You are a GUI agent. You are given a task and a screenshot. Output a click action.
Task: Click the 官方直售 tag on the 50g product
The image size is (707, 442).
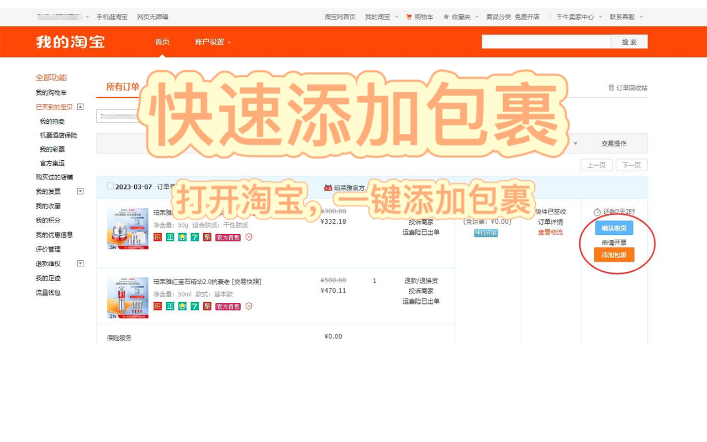coord(228,238)
